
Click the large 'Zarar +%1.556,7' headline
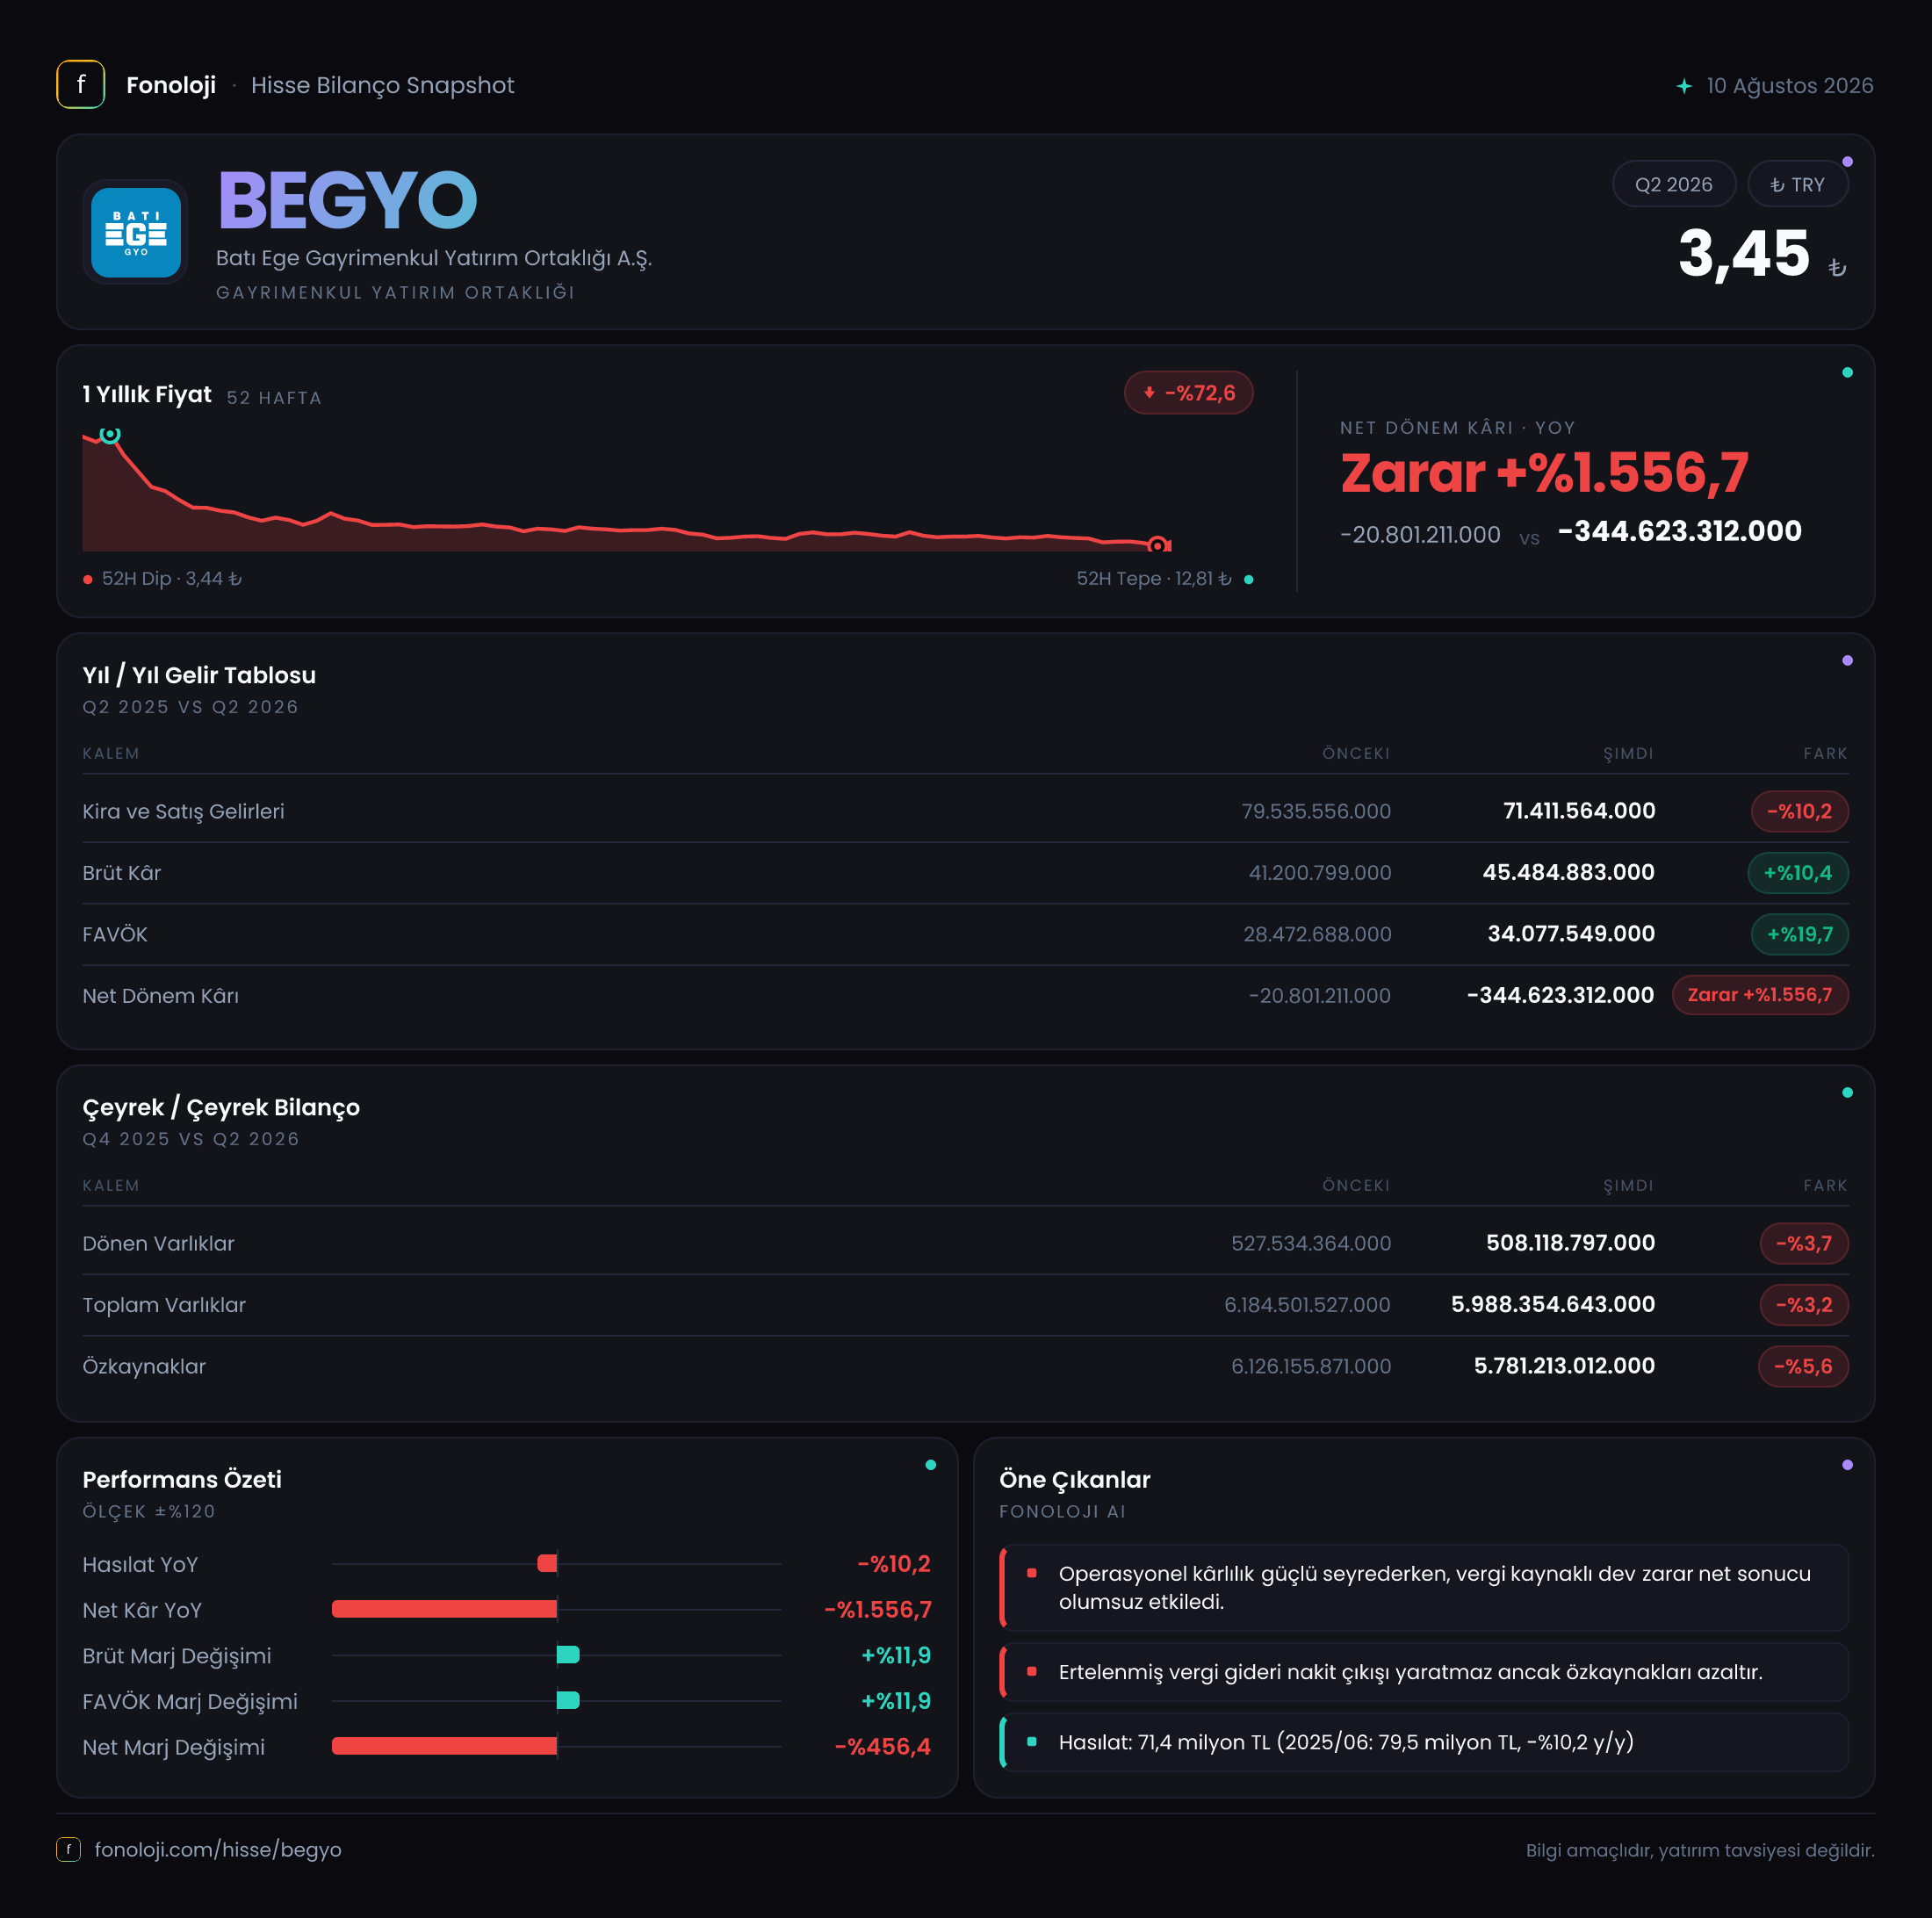1544,472
